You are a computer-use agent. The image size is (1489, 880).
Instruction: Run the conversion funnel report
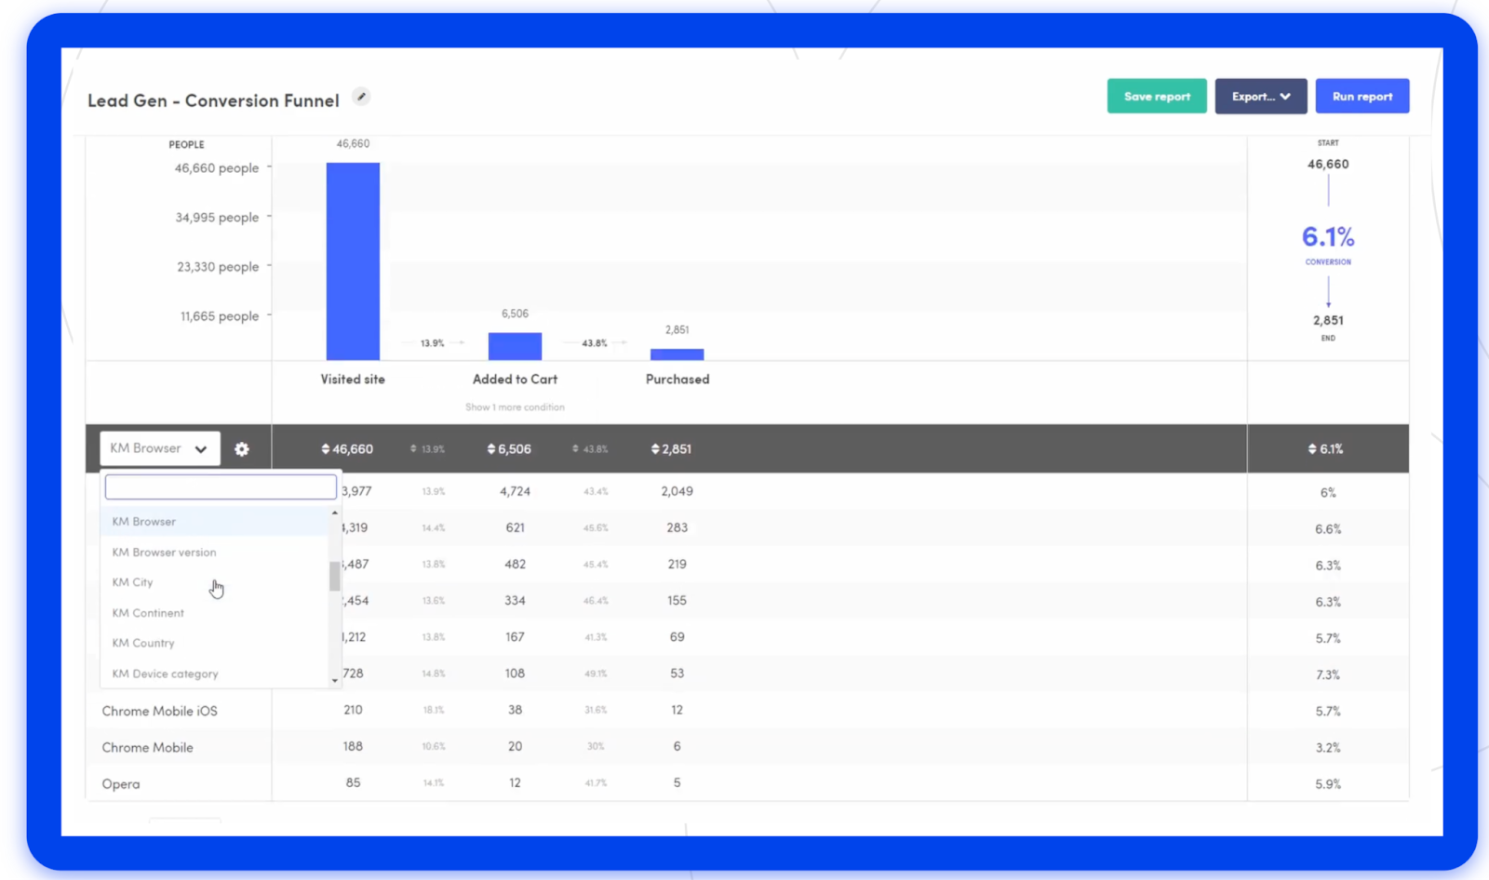pos(1362,96)
